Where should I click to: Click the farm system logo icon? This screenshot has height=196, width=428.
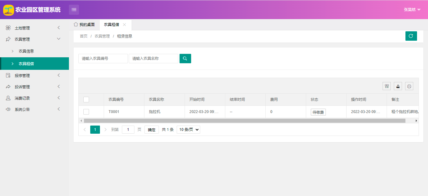coord(8,10)
